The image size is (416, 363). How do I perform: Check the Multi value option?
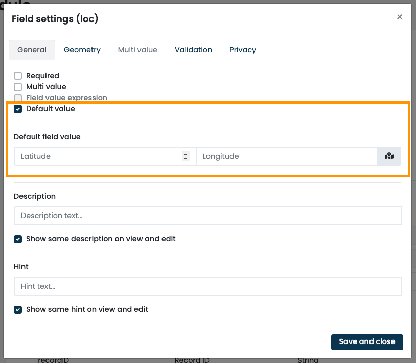click(18, 87)
